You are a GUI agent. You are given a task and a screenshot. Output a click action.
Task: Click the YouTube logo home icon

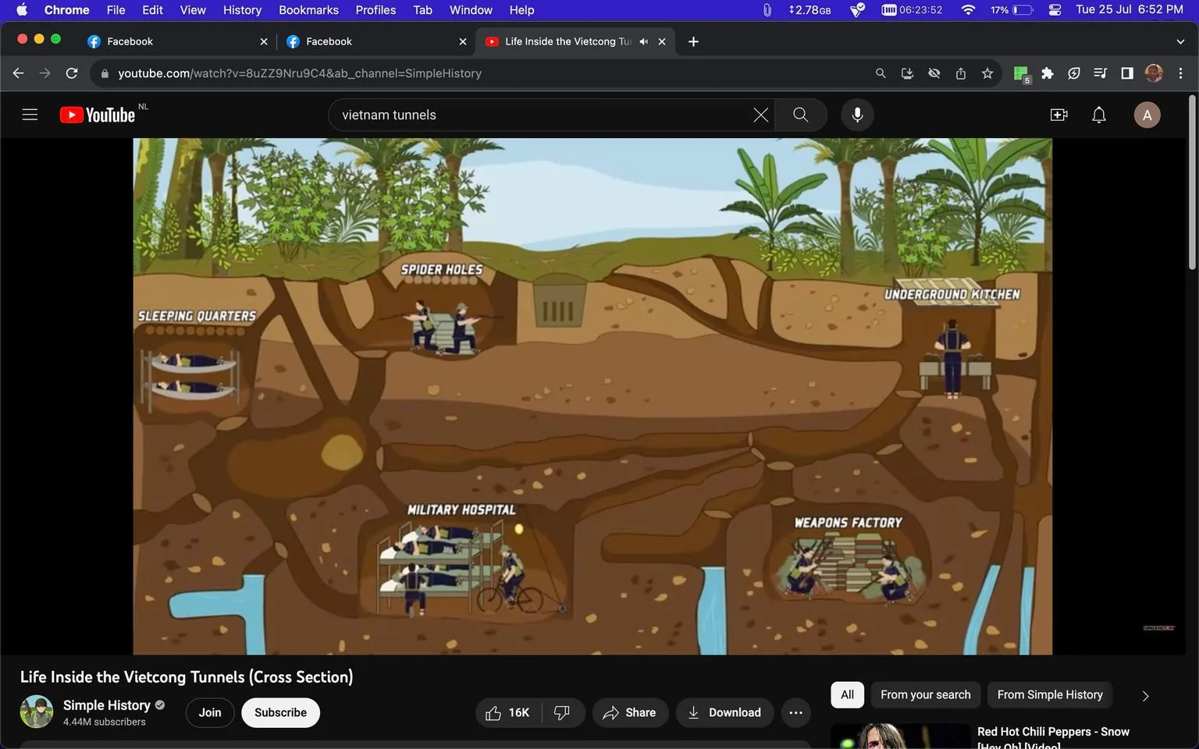point(98,115)
